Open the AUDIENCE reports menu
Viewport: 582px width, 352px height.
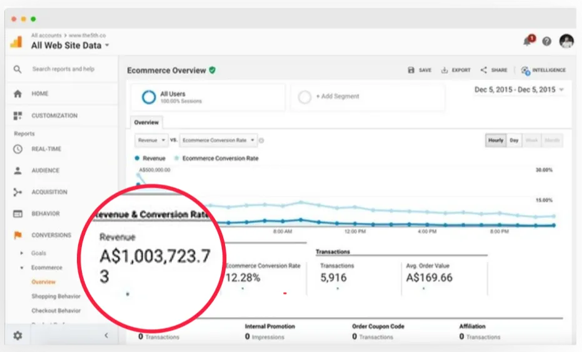45,170
